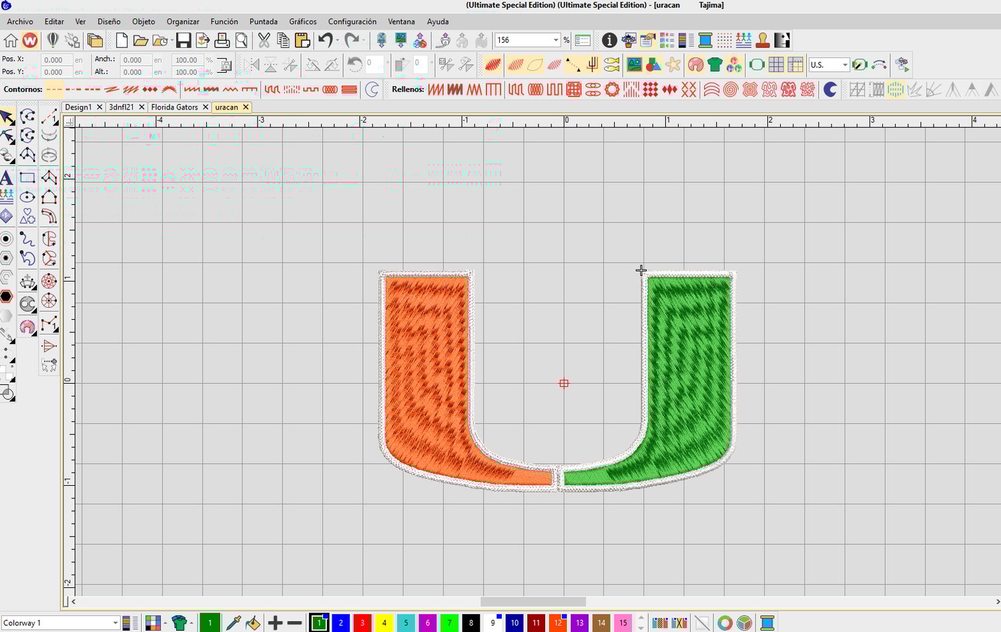
Task: Click the copy icon
Action: pyautogui.click(x=283, y=41)
